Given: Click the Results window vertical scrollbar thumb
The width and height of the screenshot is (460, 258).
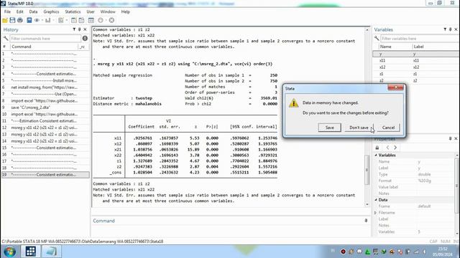Looking at the screenshot, I should click(x=367, y=170).
